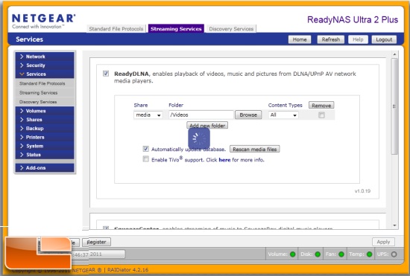Open the Content Types dropdown
The height and width of the screenshot is (276, 410).
pyautogui.click(x=283, y=115)
